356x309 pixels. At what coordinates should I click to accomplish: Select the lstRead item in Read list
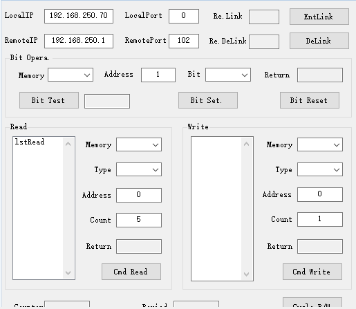[x=30, y=142]
